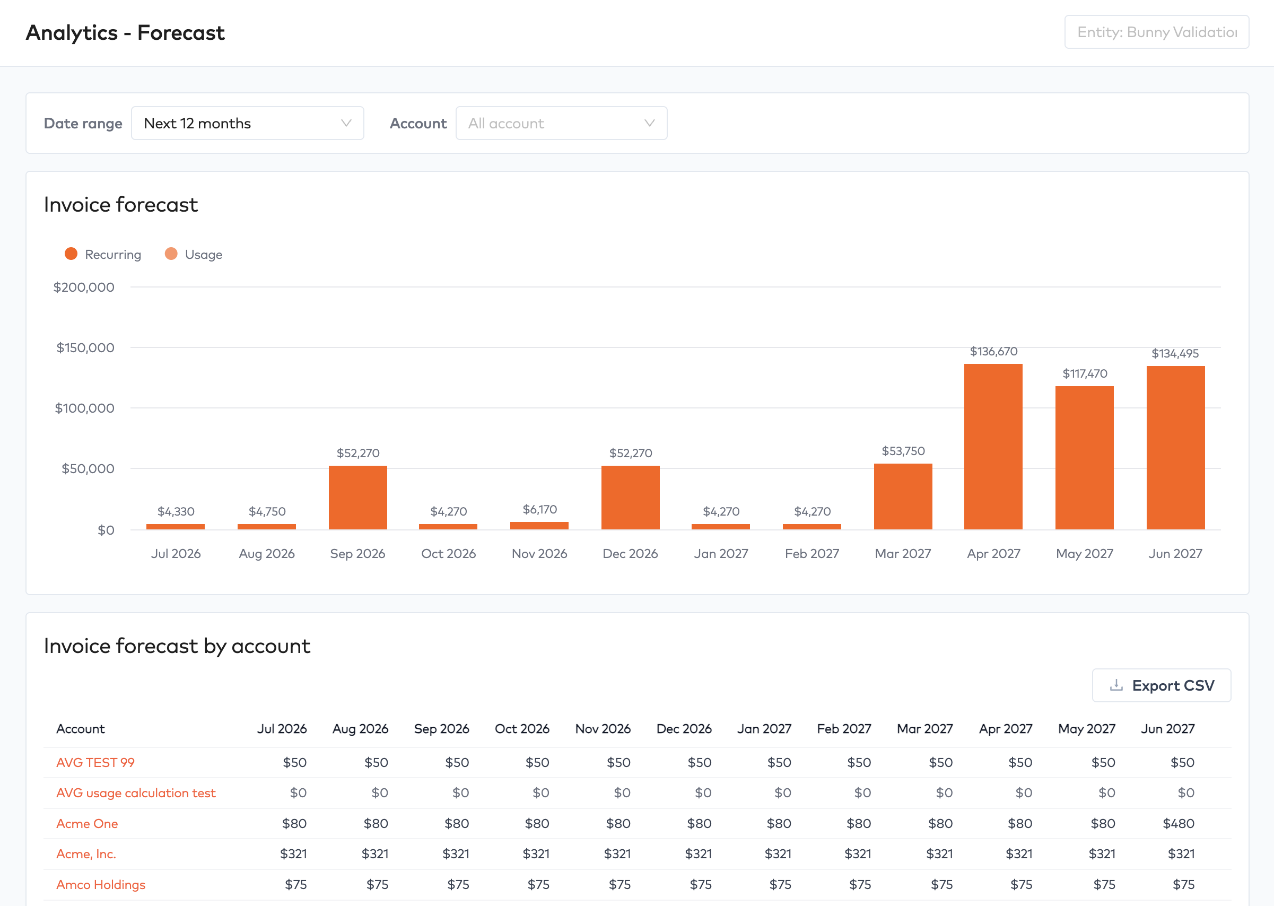Click the Jul 2026 $75 cell for Amco Holdings
Screen dimensions: 1274x906
[295, 884]
